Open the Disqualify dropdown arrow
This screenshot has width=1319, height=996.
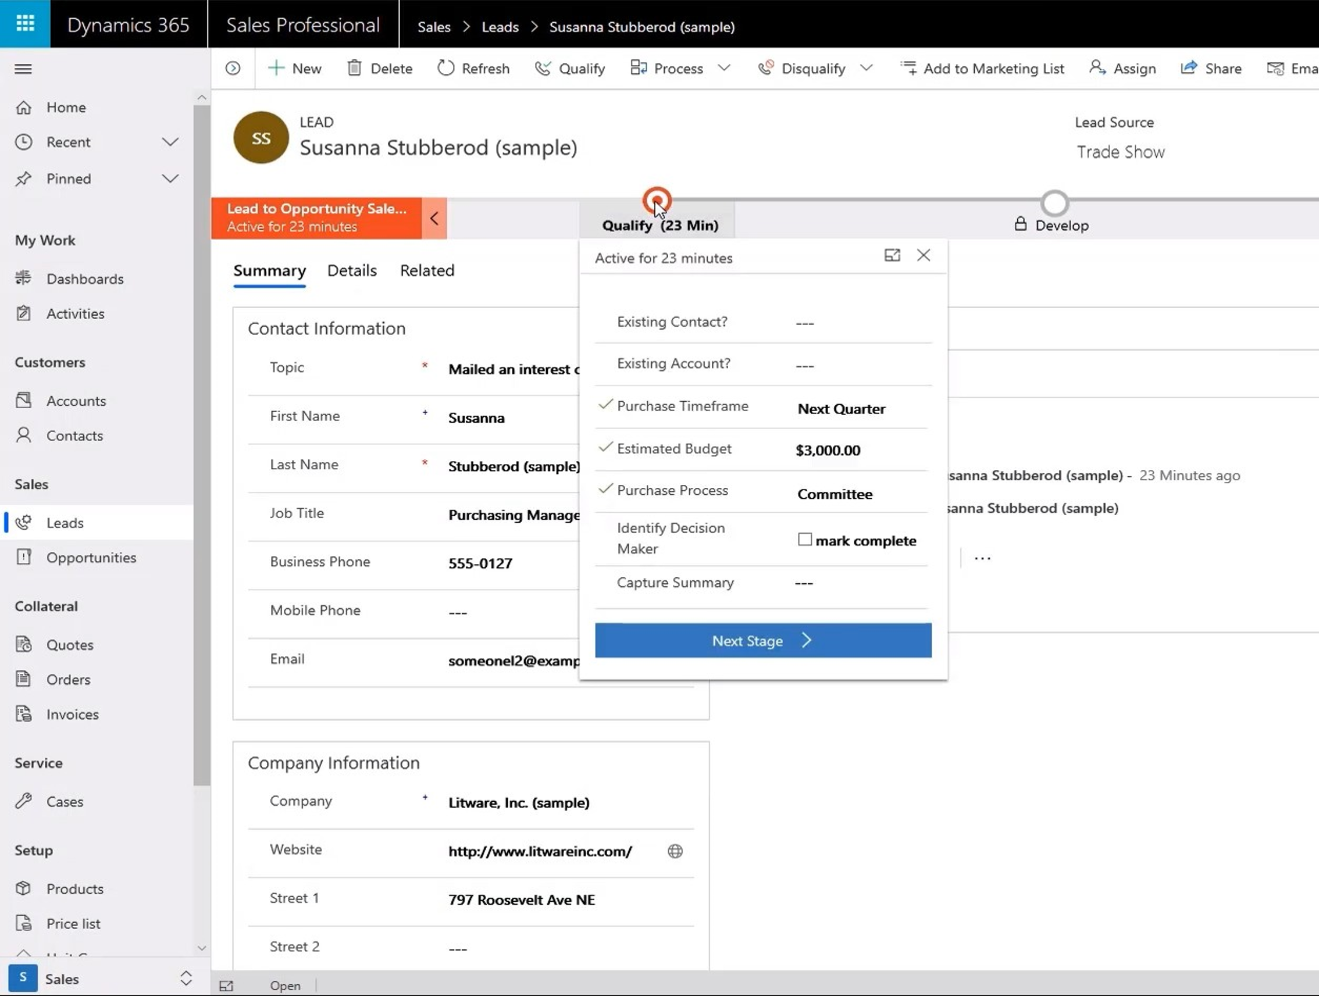tap(867, 69)
